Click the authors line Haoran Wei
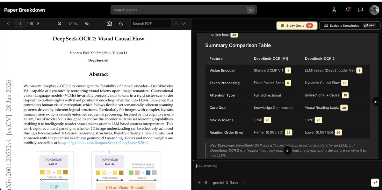This screenshot has width=382, height=190. tap(98, 53)
